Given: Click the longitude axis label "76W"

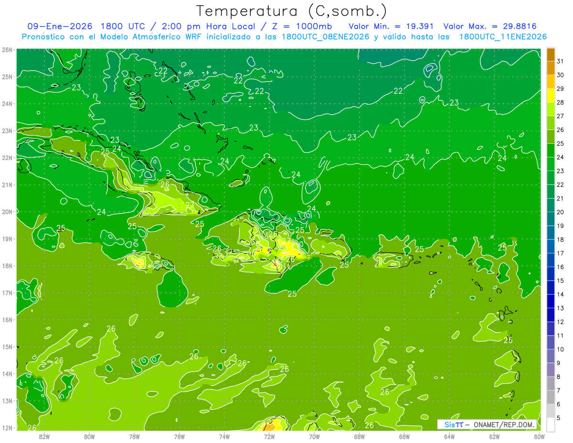Looking at the screenshot, I should tap(179, 436).
